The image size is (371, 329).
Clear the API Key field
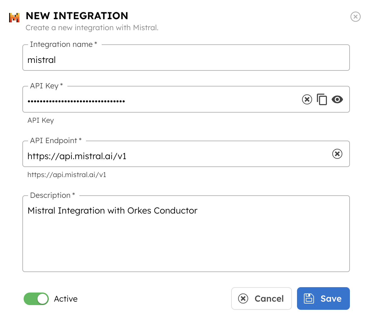[307, 99]
